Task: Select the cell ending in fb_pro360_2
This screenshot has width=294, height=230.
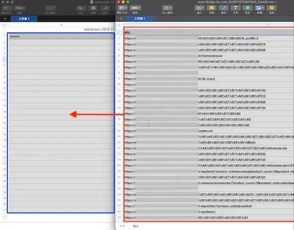Action: [x=209, y=38]
